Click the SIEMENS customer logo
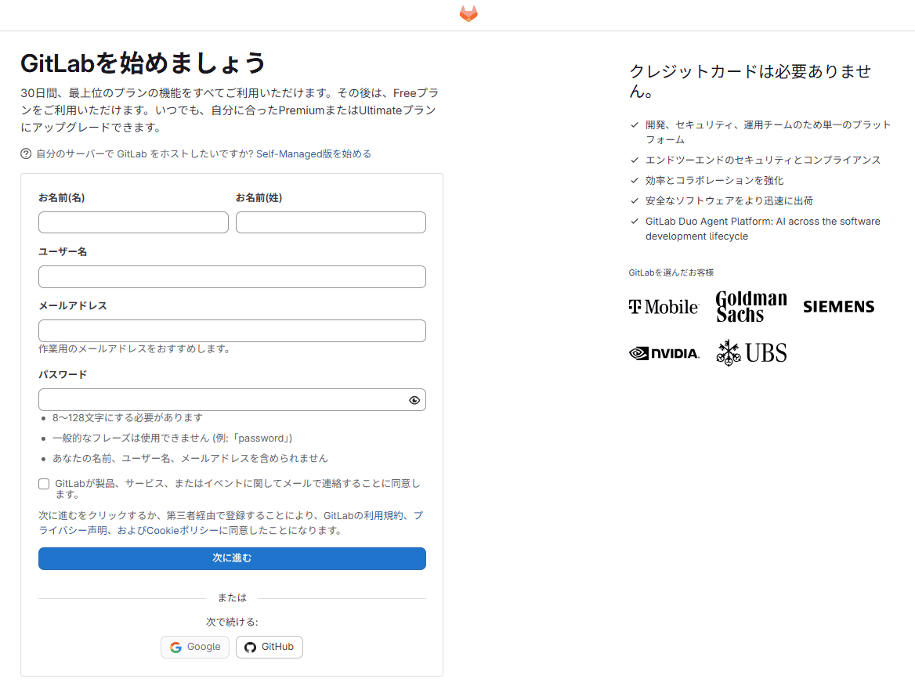Screen dimensions: 915x682 coord(838,306)
